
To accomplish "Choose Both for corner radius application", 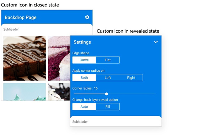I will [84, 78].
